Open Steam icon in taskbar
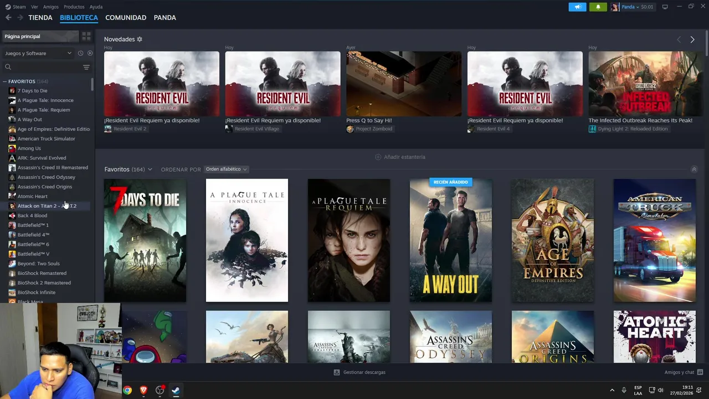The width and height of the screenshot is (709, 399). click(176, 390)
